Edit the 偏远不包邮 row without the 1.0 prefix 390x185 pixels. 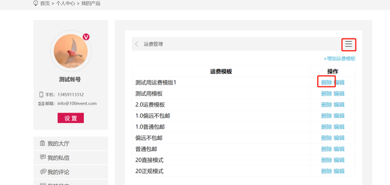[x=339, y=138]
